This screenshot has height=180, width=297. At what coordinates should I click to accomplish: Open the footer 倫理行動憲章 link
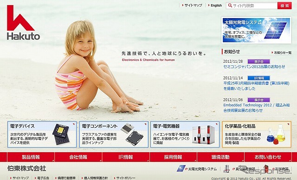click(x=67, y=178)
